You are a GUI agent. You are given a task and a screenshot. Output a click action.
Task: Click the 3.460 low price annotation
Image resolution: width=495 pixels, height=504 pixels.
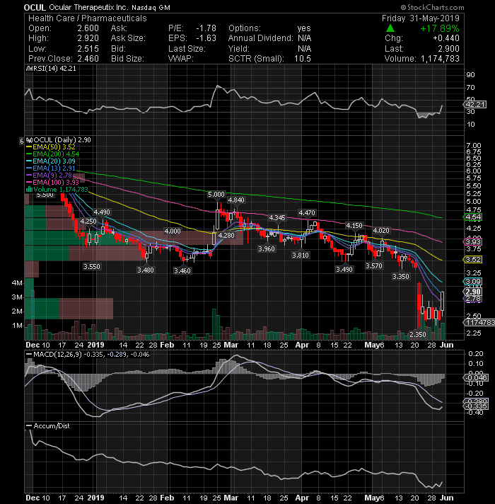182,271
